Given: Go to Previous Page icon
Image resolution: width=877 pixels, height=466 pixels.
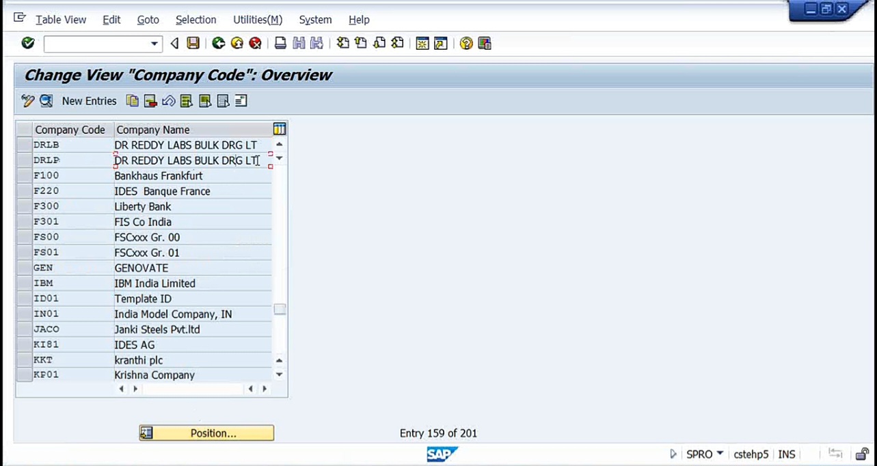Looking at the screenshot, I should [360, 43].
